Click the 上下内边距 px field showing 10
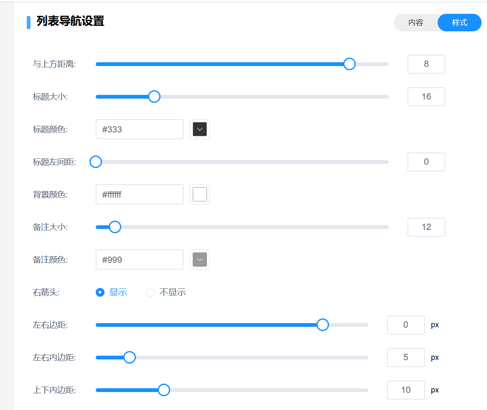The image size is (487, 410). tap(405, 390)
